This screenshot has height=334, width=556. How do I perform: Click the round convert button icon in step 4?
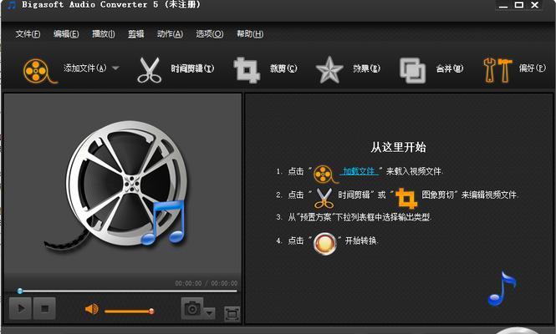[x=324, y=244]
